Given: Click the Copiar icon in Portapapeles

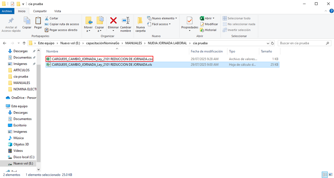Looking at the screenshot, I should pyautogui.click(x=27, y=21).
